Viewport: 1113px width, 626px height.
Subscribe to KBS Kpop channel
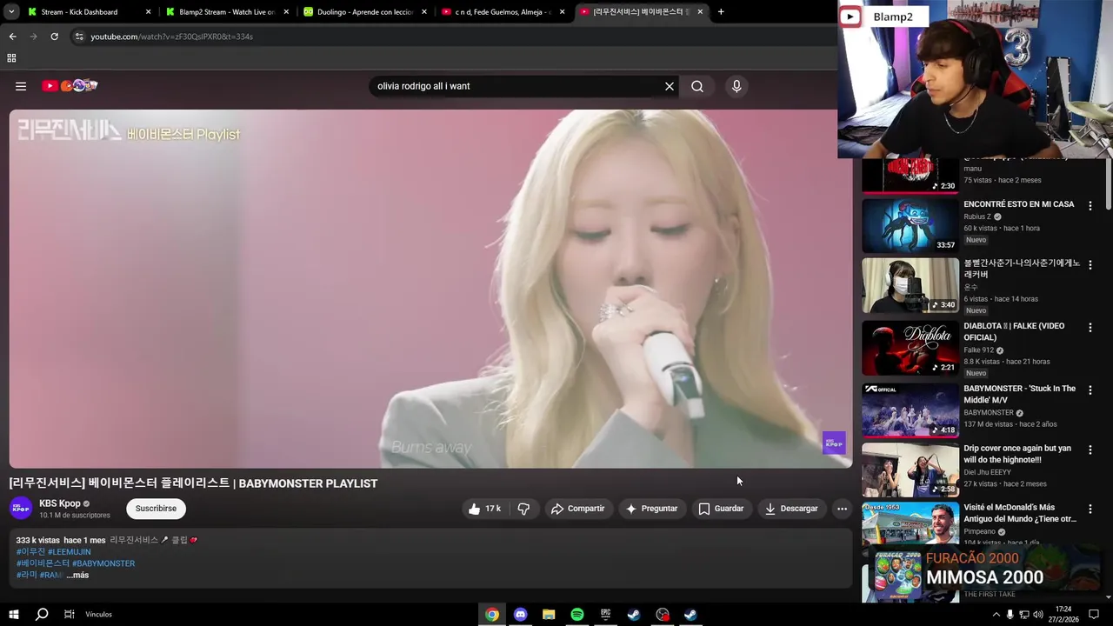156,509
